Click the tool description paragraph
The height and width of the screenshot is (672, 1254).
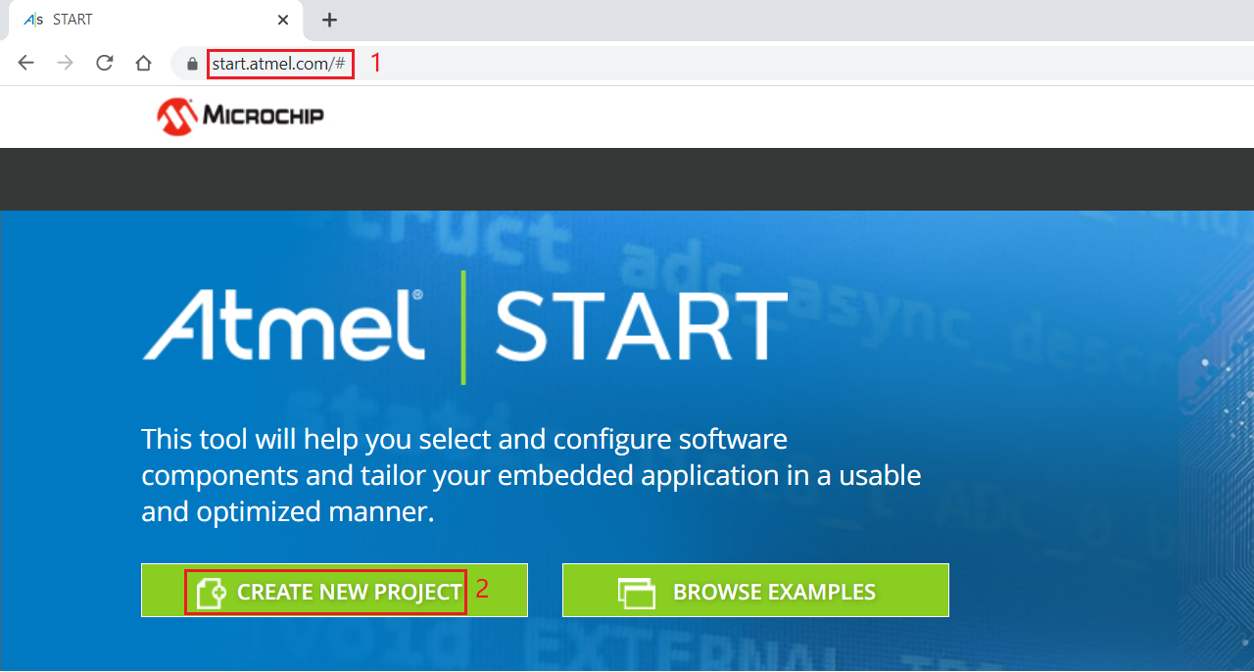(x=531, y=475)
